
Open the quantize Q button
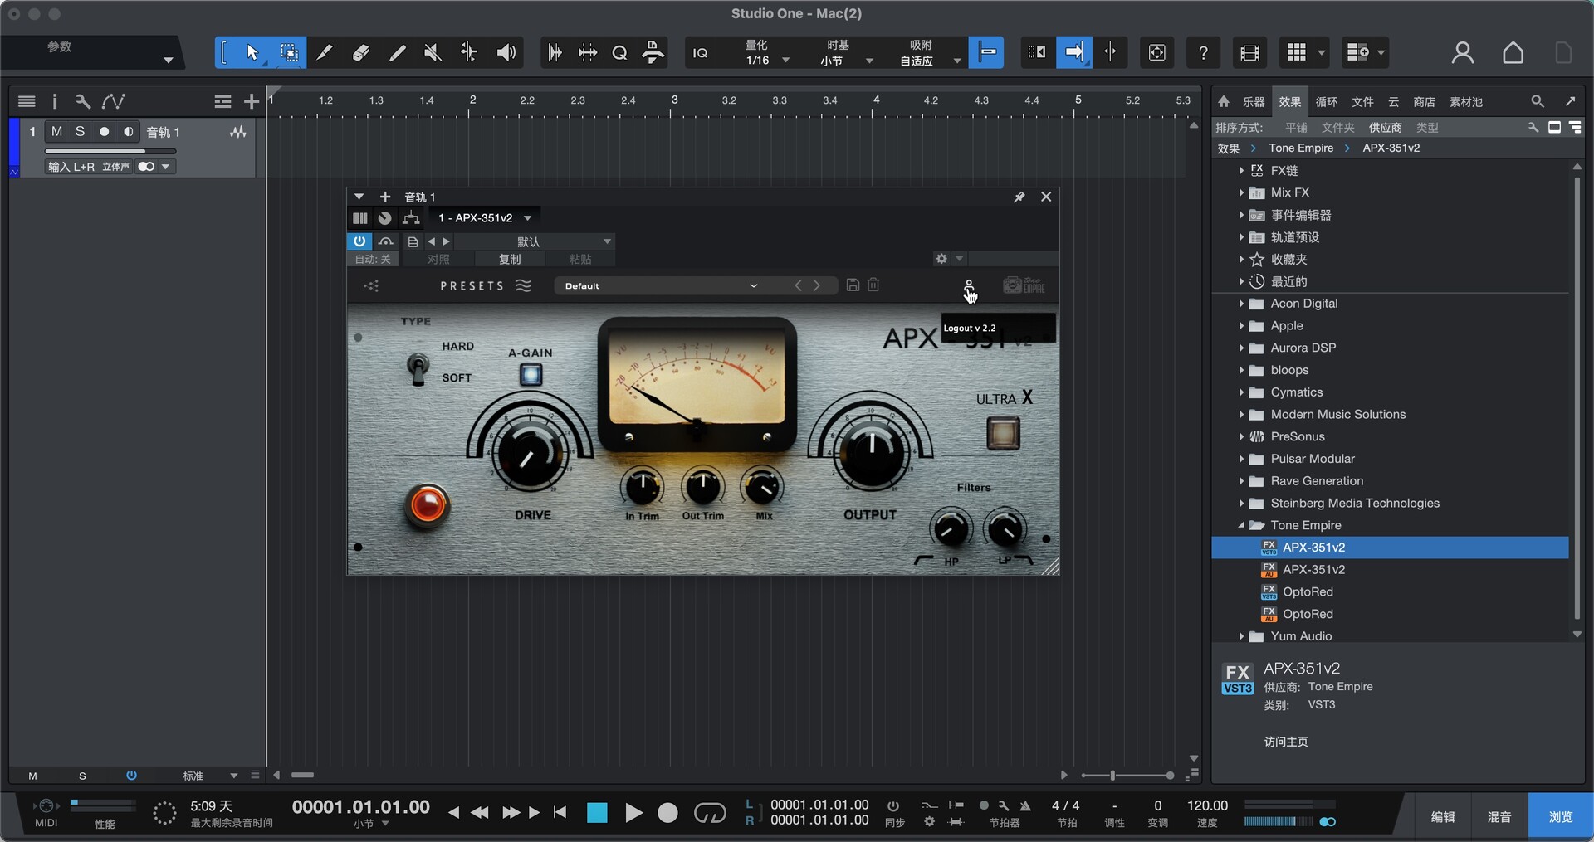click(619, 53)
